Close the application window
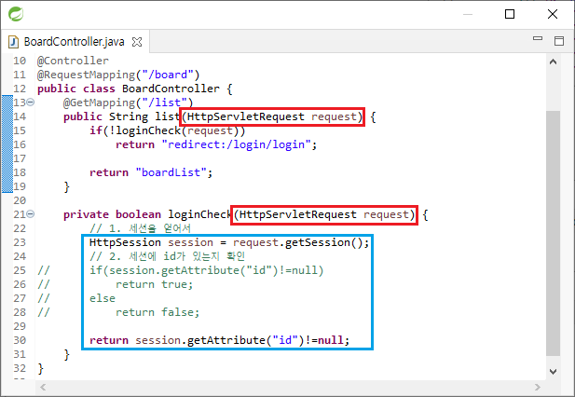 (553, 14)
